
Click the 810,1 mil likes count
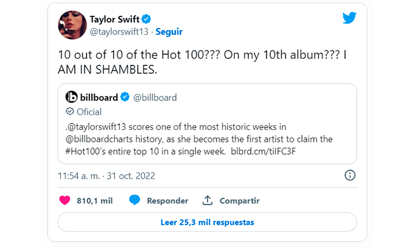(x=95, y=201)
